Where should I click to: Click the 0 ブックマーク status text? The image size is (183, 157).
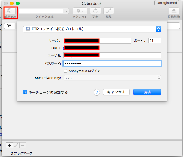click(x=21, y=153)
